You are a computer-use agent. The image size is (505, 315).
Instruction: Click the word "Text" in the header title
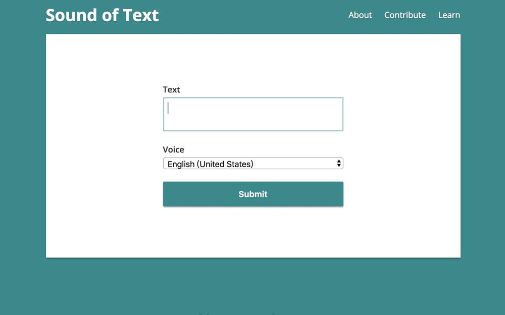click(x=141, y=15)
